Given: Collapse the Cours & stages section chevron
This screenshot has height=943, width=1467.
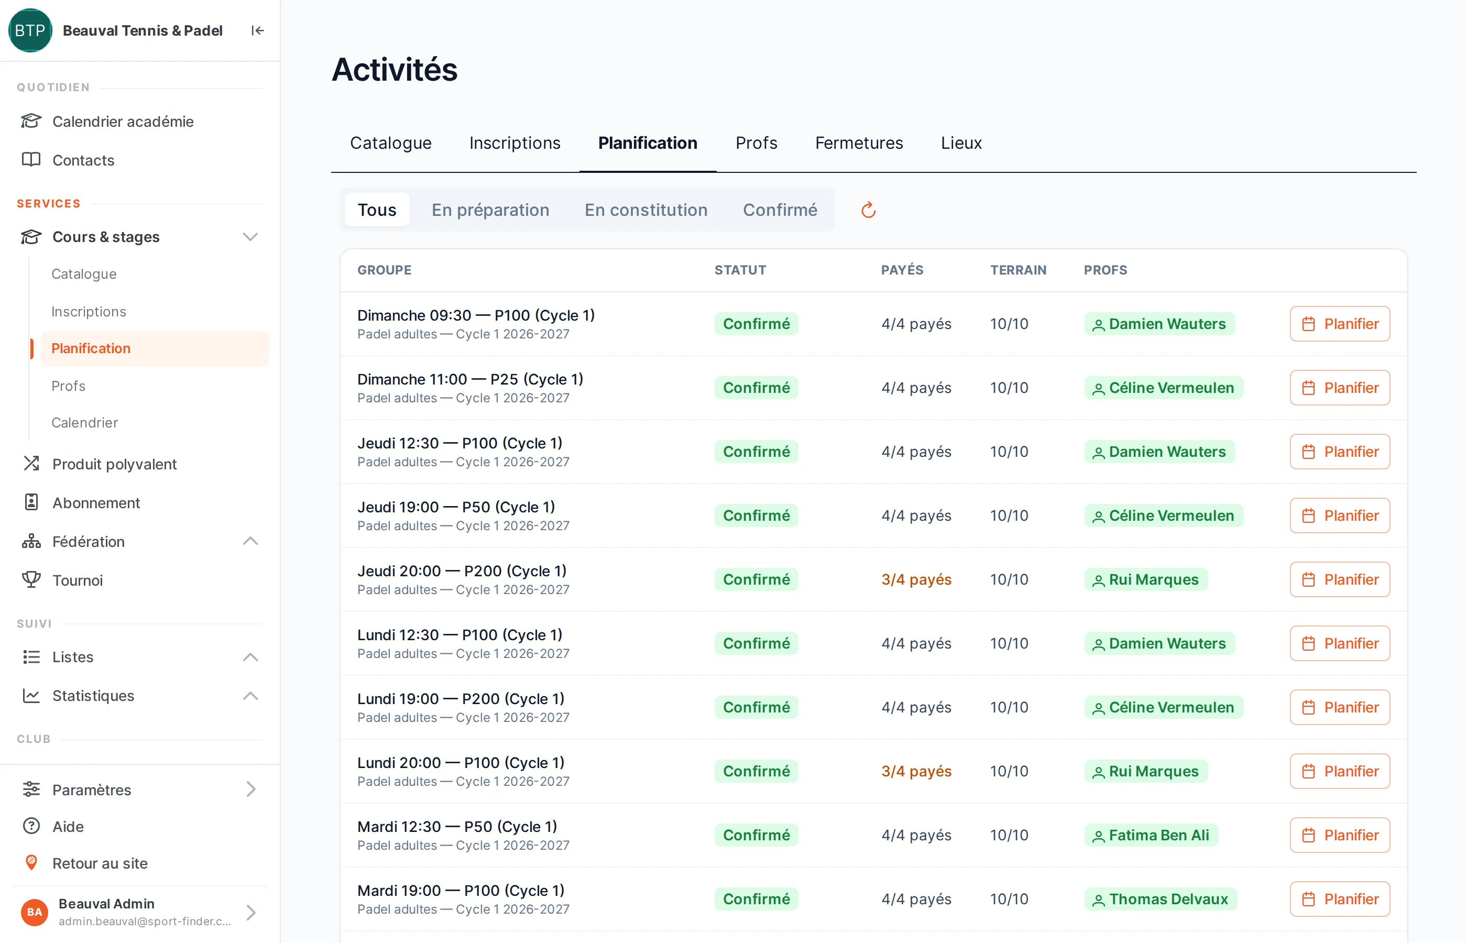Looking at the screenshot, I should 250,237.
